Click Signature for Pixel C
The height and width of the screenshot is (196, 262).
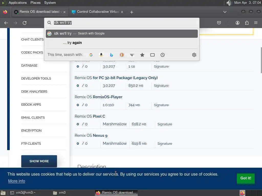coord(165,124)
